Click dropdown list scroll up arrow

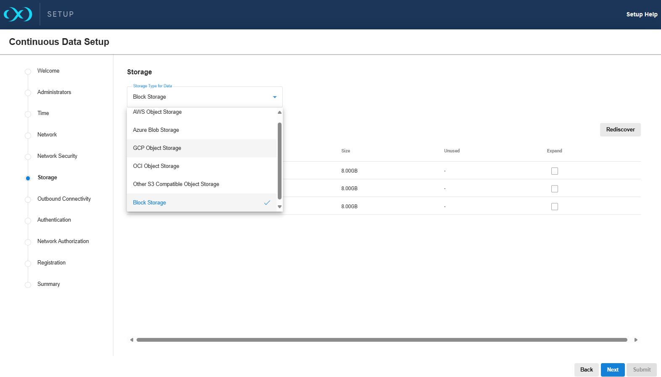point(279,113)
